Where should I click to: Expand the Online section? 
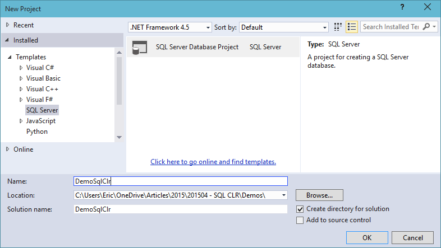coord(8,149)
